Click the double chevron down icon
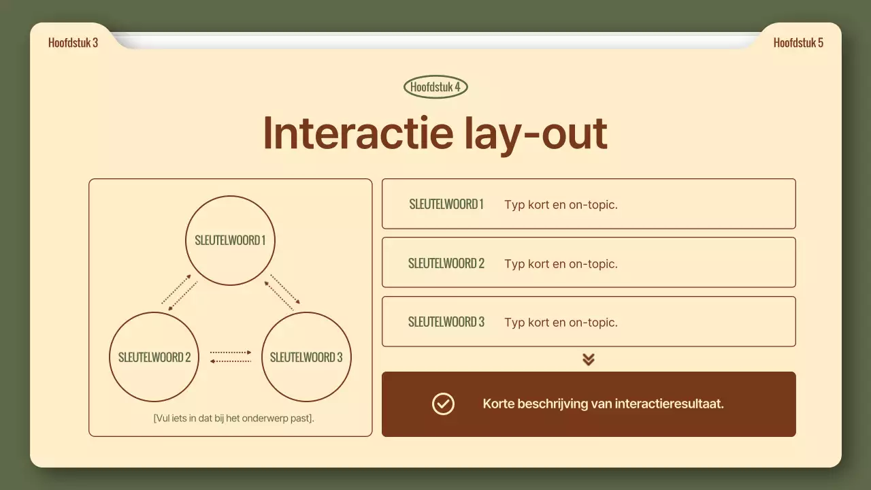871x490 pixels. (589, 359)
